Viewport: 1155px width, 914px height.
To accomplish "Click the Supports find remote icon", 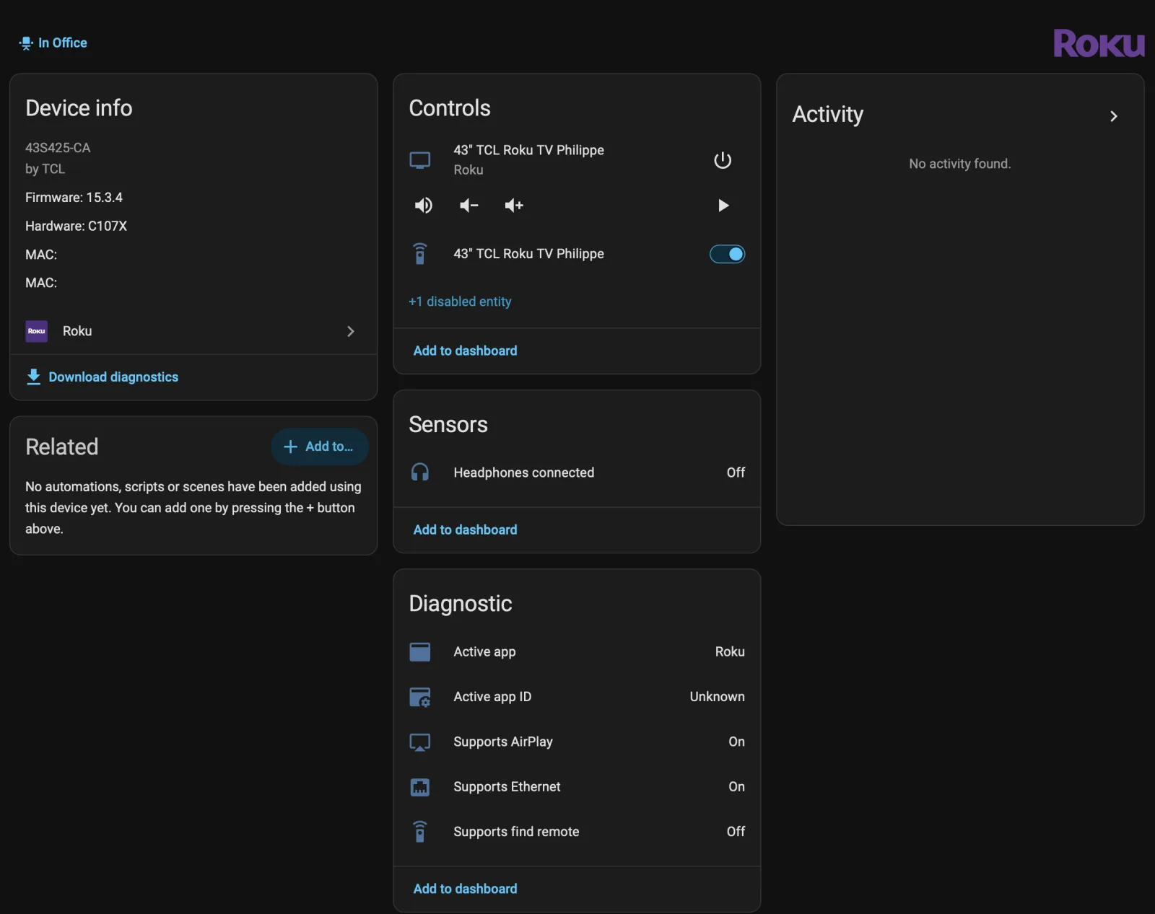I will pyautogui.click(x=420, y=832).
